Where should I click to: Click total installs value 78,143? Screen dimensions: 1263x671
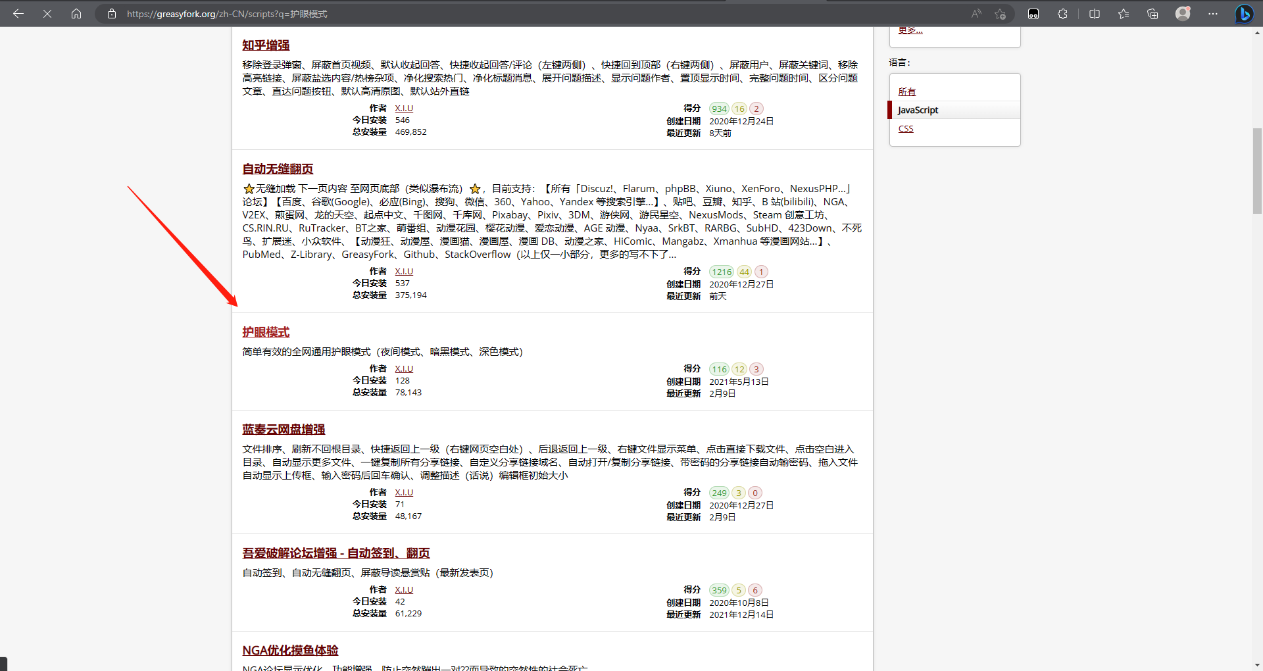pos(408,393)
